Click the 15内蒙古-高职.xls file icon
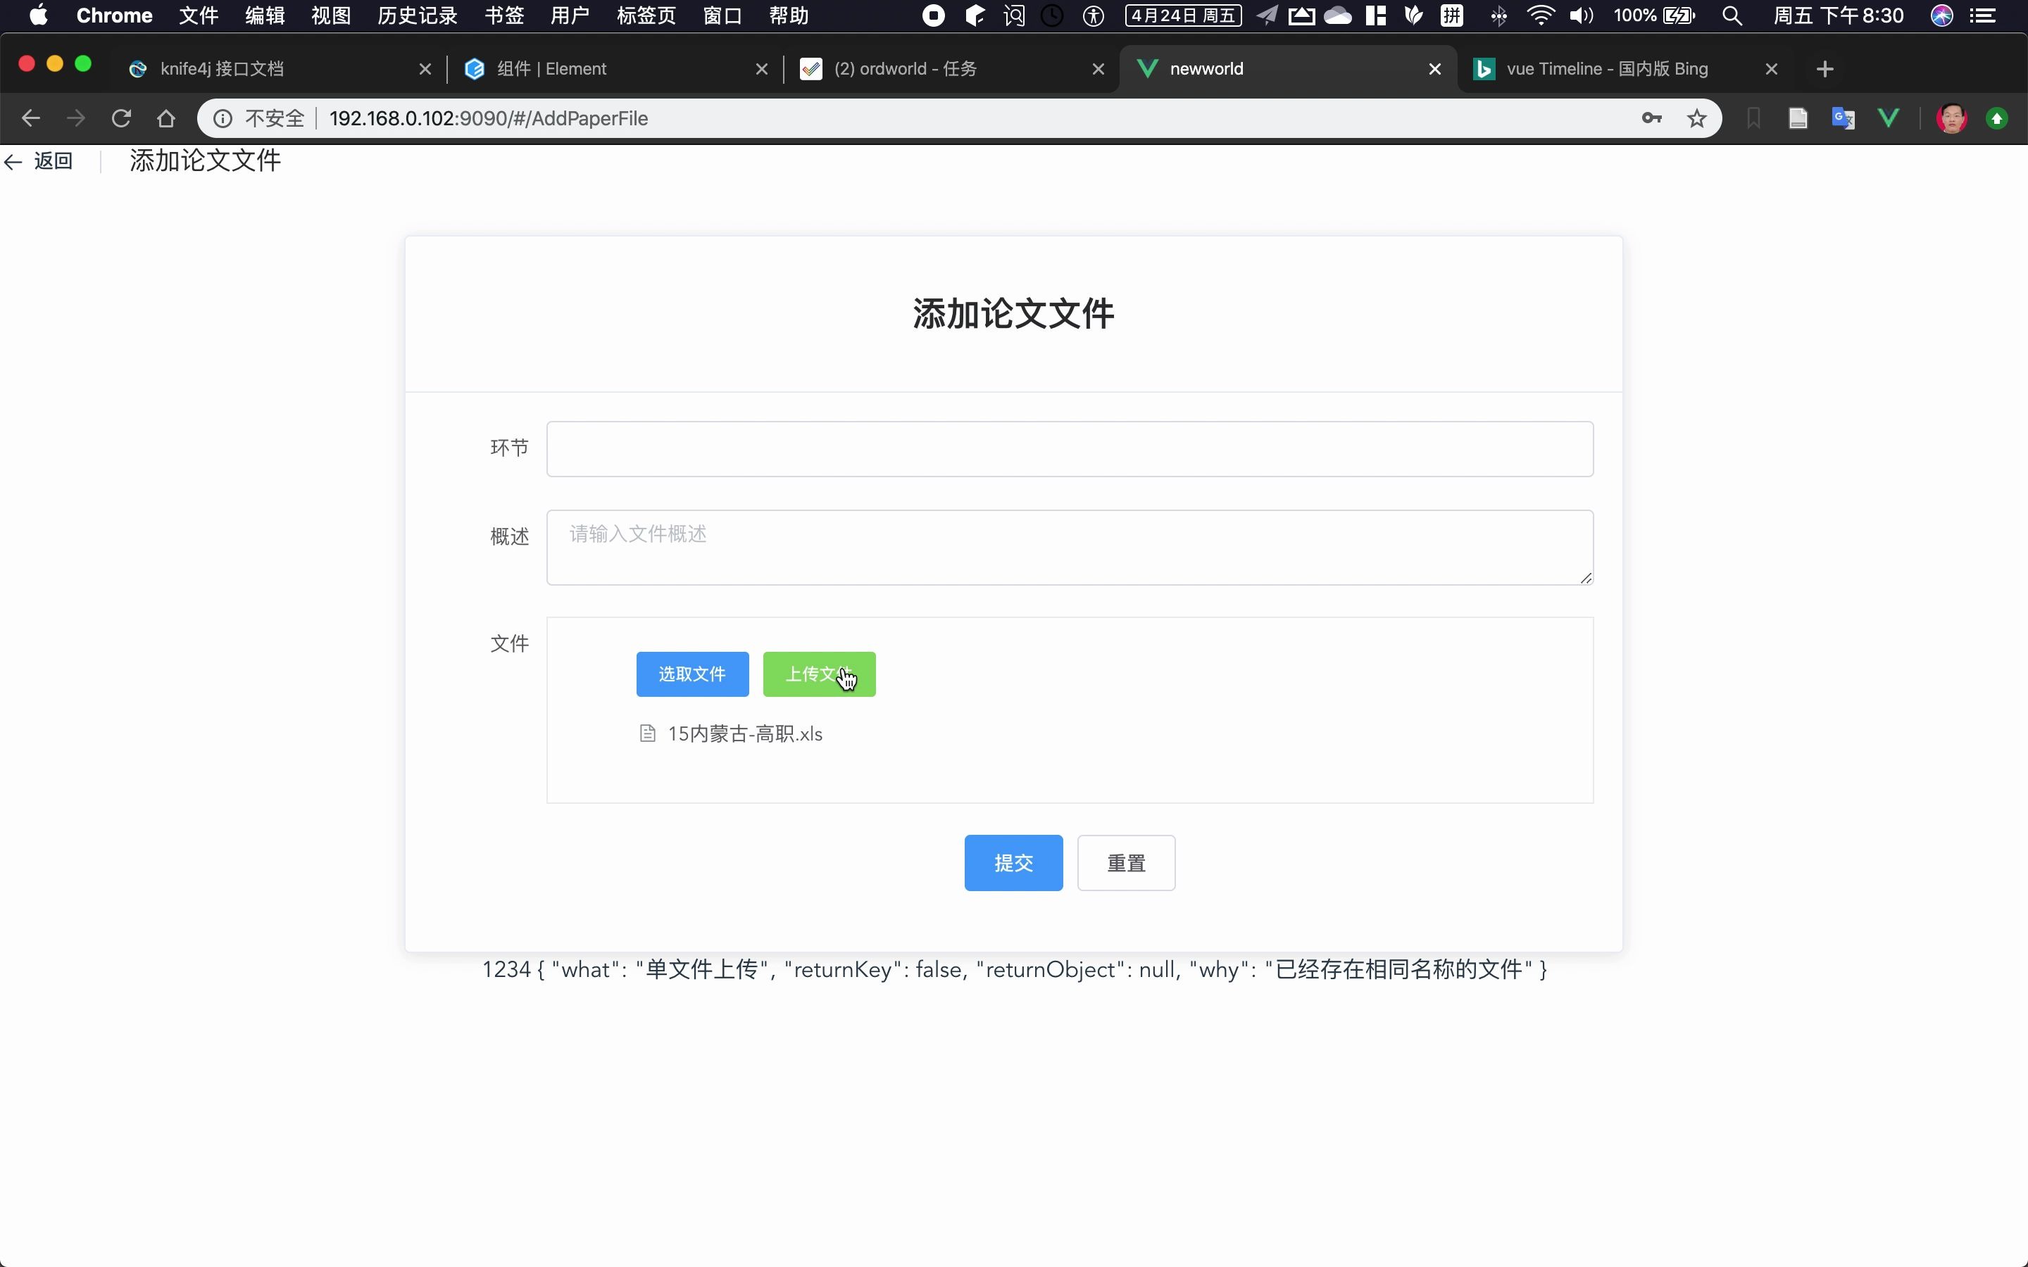2028x1267 pixels. pyautogui.click(x=649, y=733)
